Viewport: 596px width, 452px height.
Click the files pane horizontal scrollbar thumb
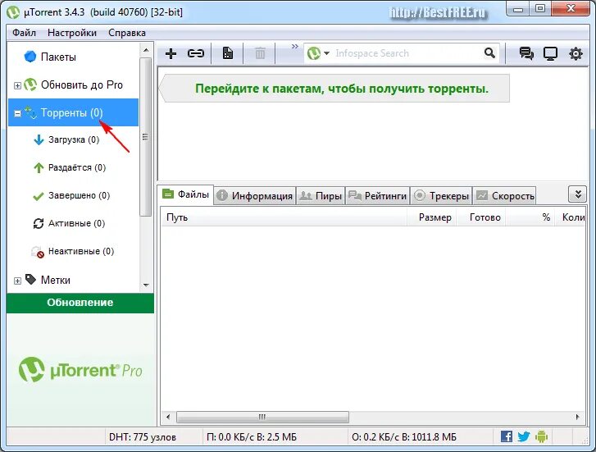point(262,417)
